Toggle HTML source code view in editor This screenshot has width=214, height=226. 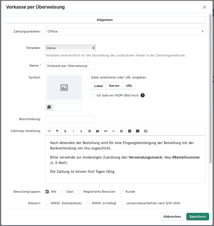click(x=49, y=131)
